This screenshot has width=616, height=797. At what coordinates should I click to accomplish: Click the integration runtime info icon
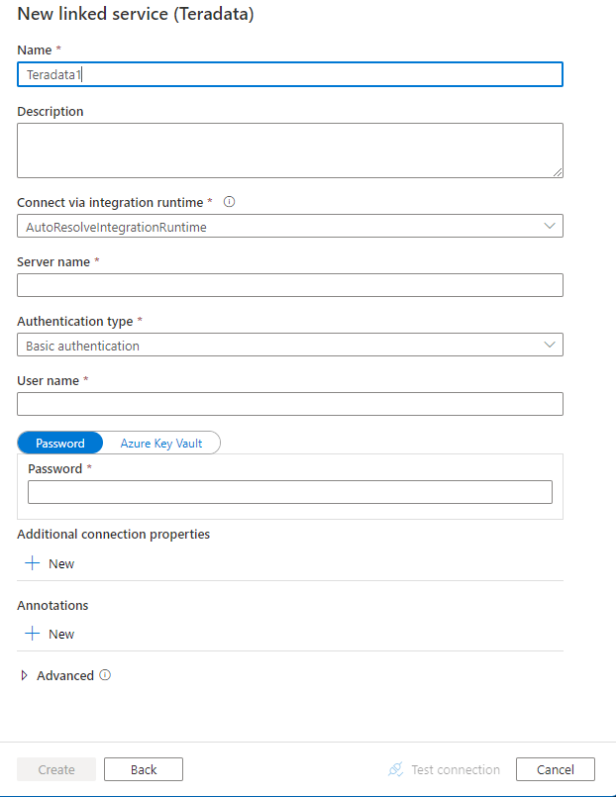(x=229, y=202)
